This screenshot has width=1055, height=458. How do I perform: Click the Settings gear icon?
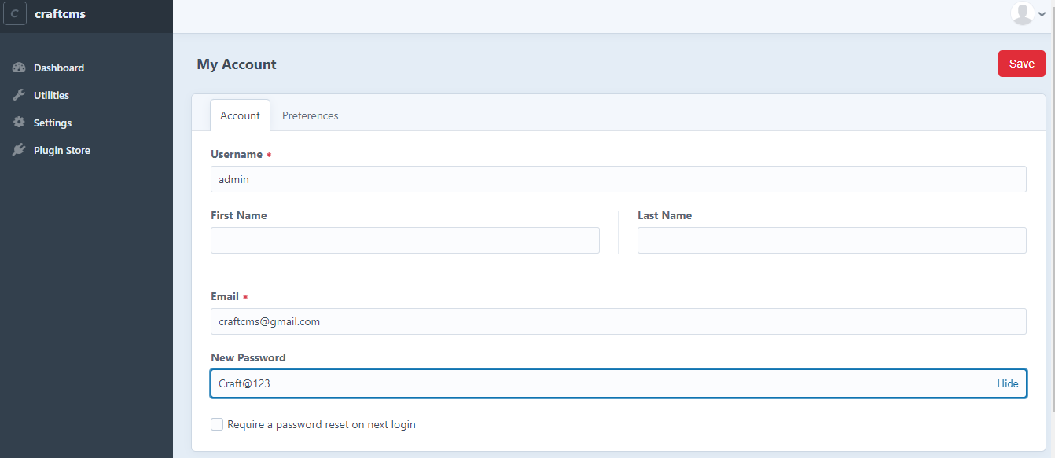pyautogui.click(x=20, y=123)
